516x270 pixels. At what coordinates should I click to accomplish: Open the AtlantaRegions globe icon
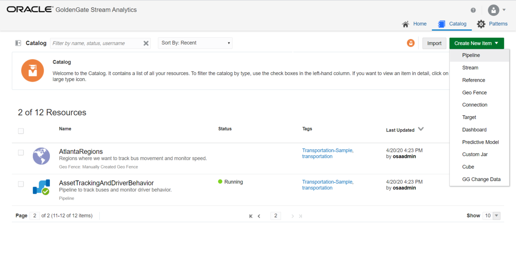coord(41,156)
